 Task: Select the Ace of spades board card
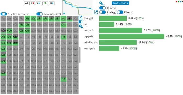pyautogui.click(x=27, y=3)
